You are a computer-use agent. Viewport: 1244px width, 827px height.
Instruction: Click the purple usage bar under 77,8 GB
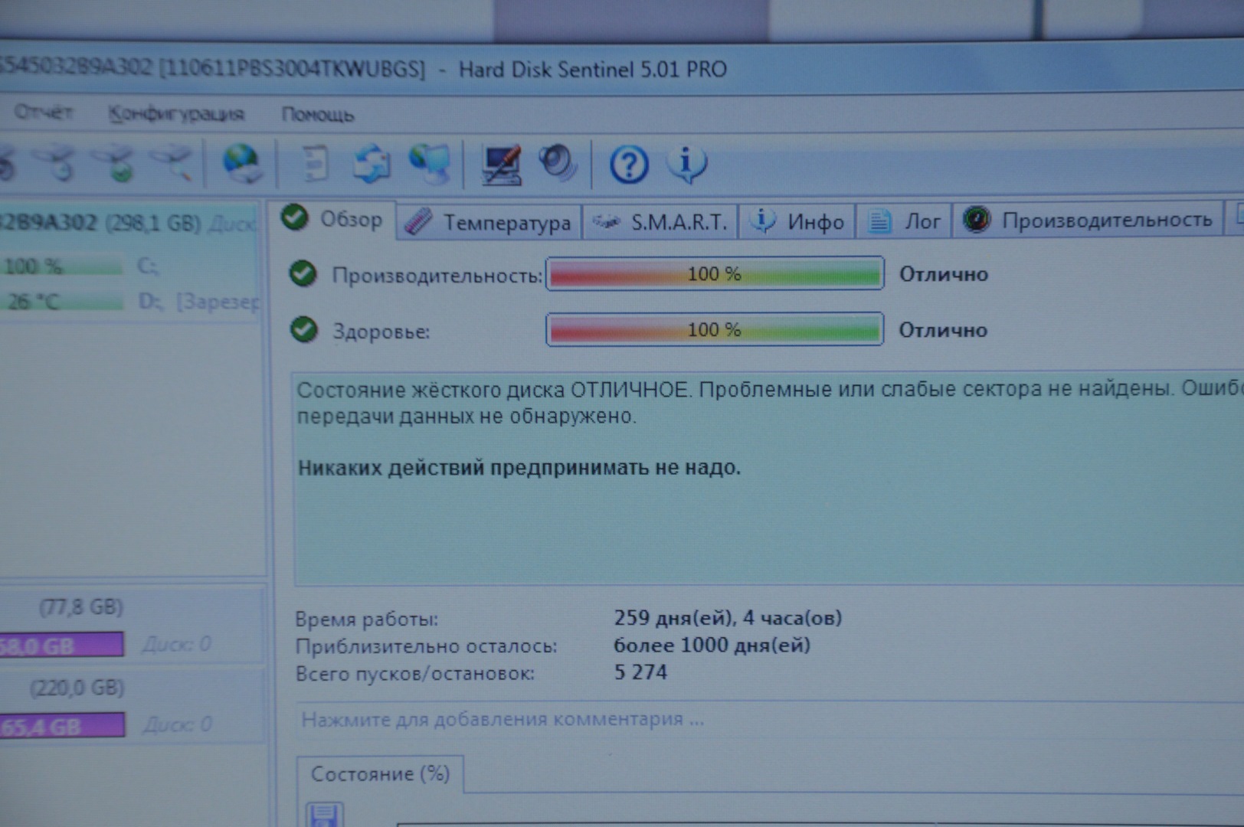click(x=61, y=646)
